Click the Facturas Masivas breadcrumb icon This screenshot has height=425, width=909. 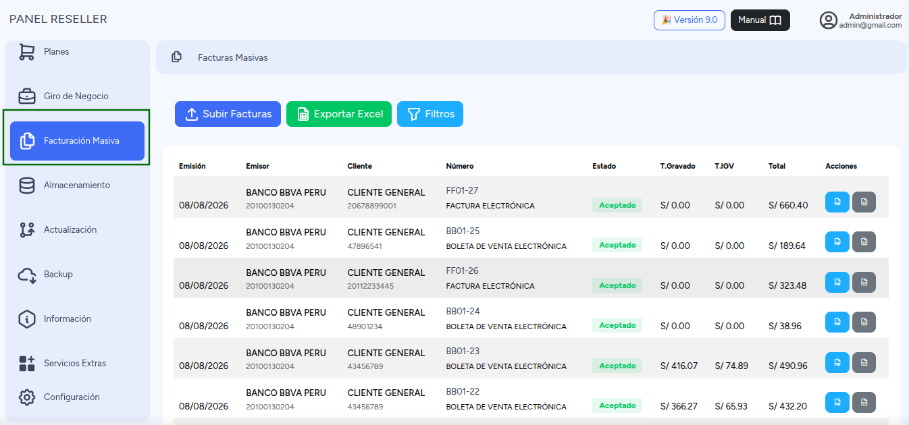click(176, 57)
